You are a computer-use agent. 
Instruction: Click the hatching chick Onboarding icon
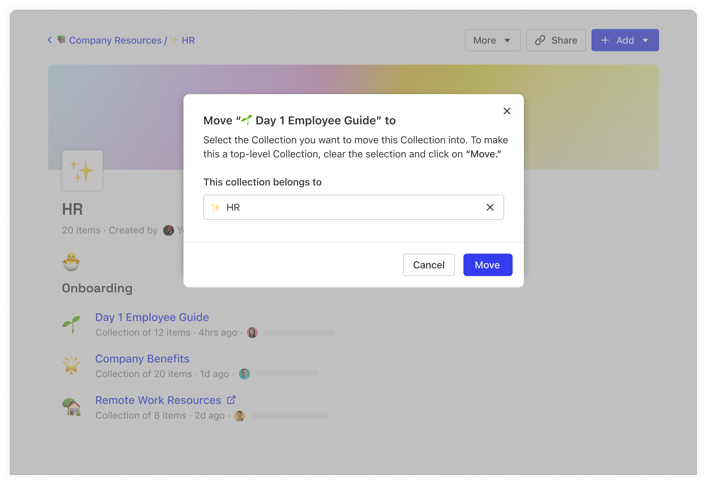[x=71, y=262]
